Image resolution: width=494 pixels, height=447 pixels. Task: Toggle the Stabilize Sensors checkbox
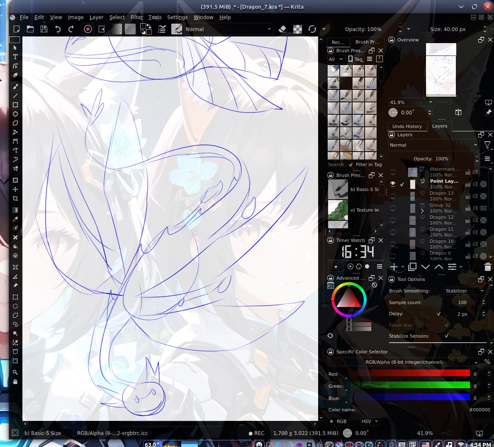tap(446, 336)
